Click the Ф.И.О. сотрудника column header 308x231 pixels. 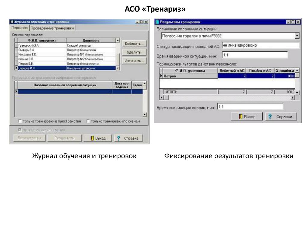pyautogui.click(x=42, y=41)
